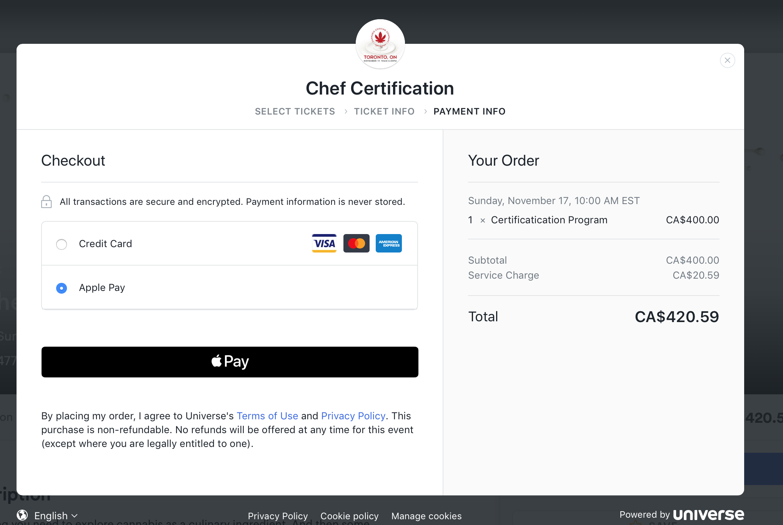This screenshot has height=525, width=783.
Task: Click Manage cookies in the footer
Action: coord(426,516)
